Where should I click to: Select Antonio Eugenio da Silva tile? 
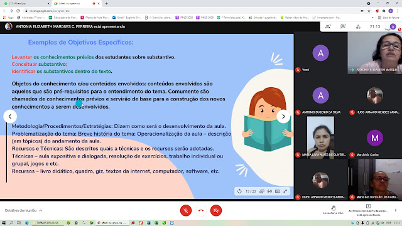coord(321,95)
